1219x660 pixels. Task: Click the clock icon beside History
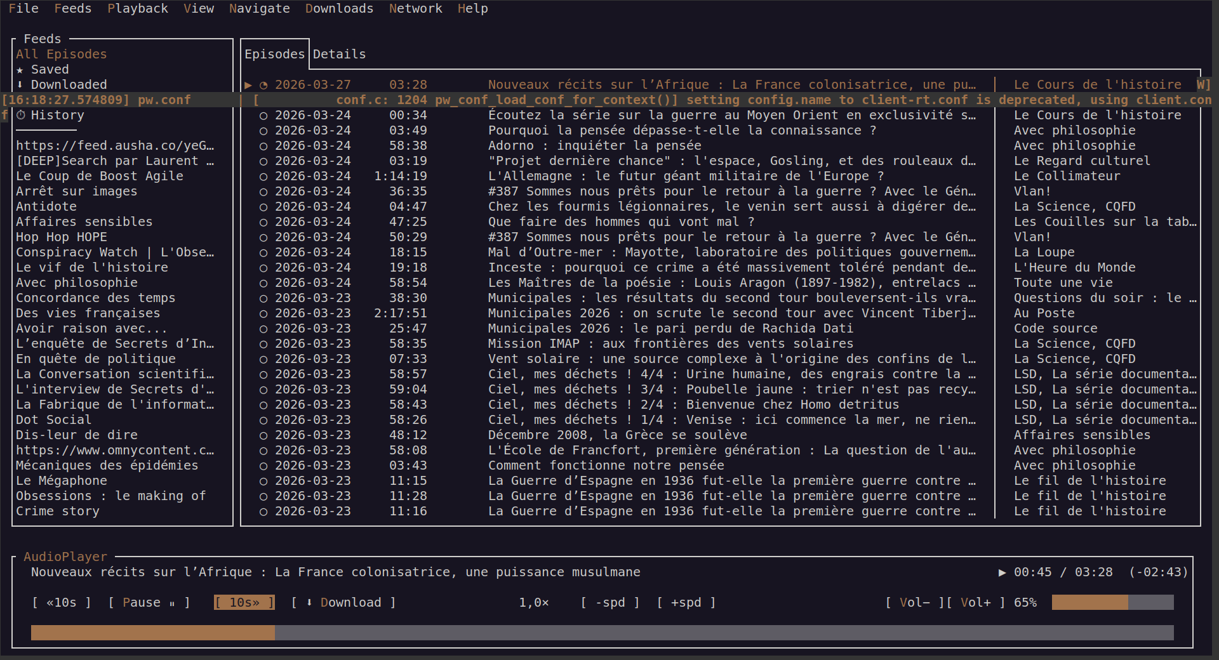click(x=21, y=115)
